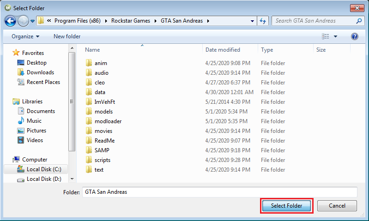The image size is (369, 221).
Task: Open Desktop in the navigation pane
Action: (x=32, y=63)
